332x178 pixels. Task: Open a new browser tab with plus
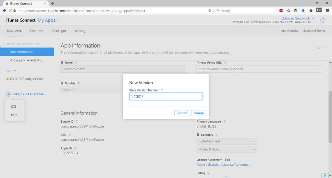tap(53, 3)
